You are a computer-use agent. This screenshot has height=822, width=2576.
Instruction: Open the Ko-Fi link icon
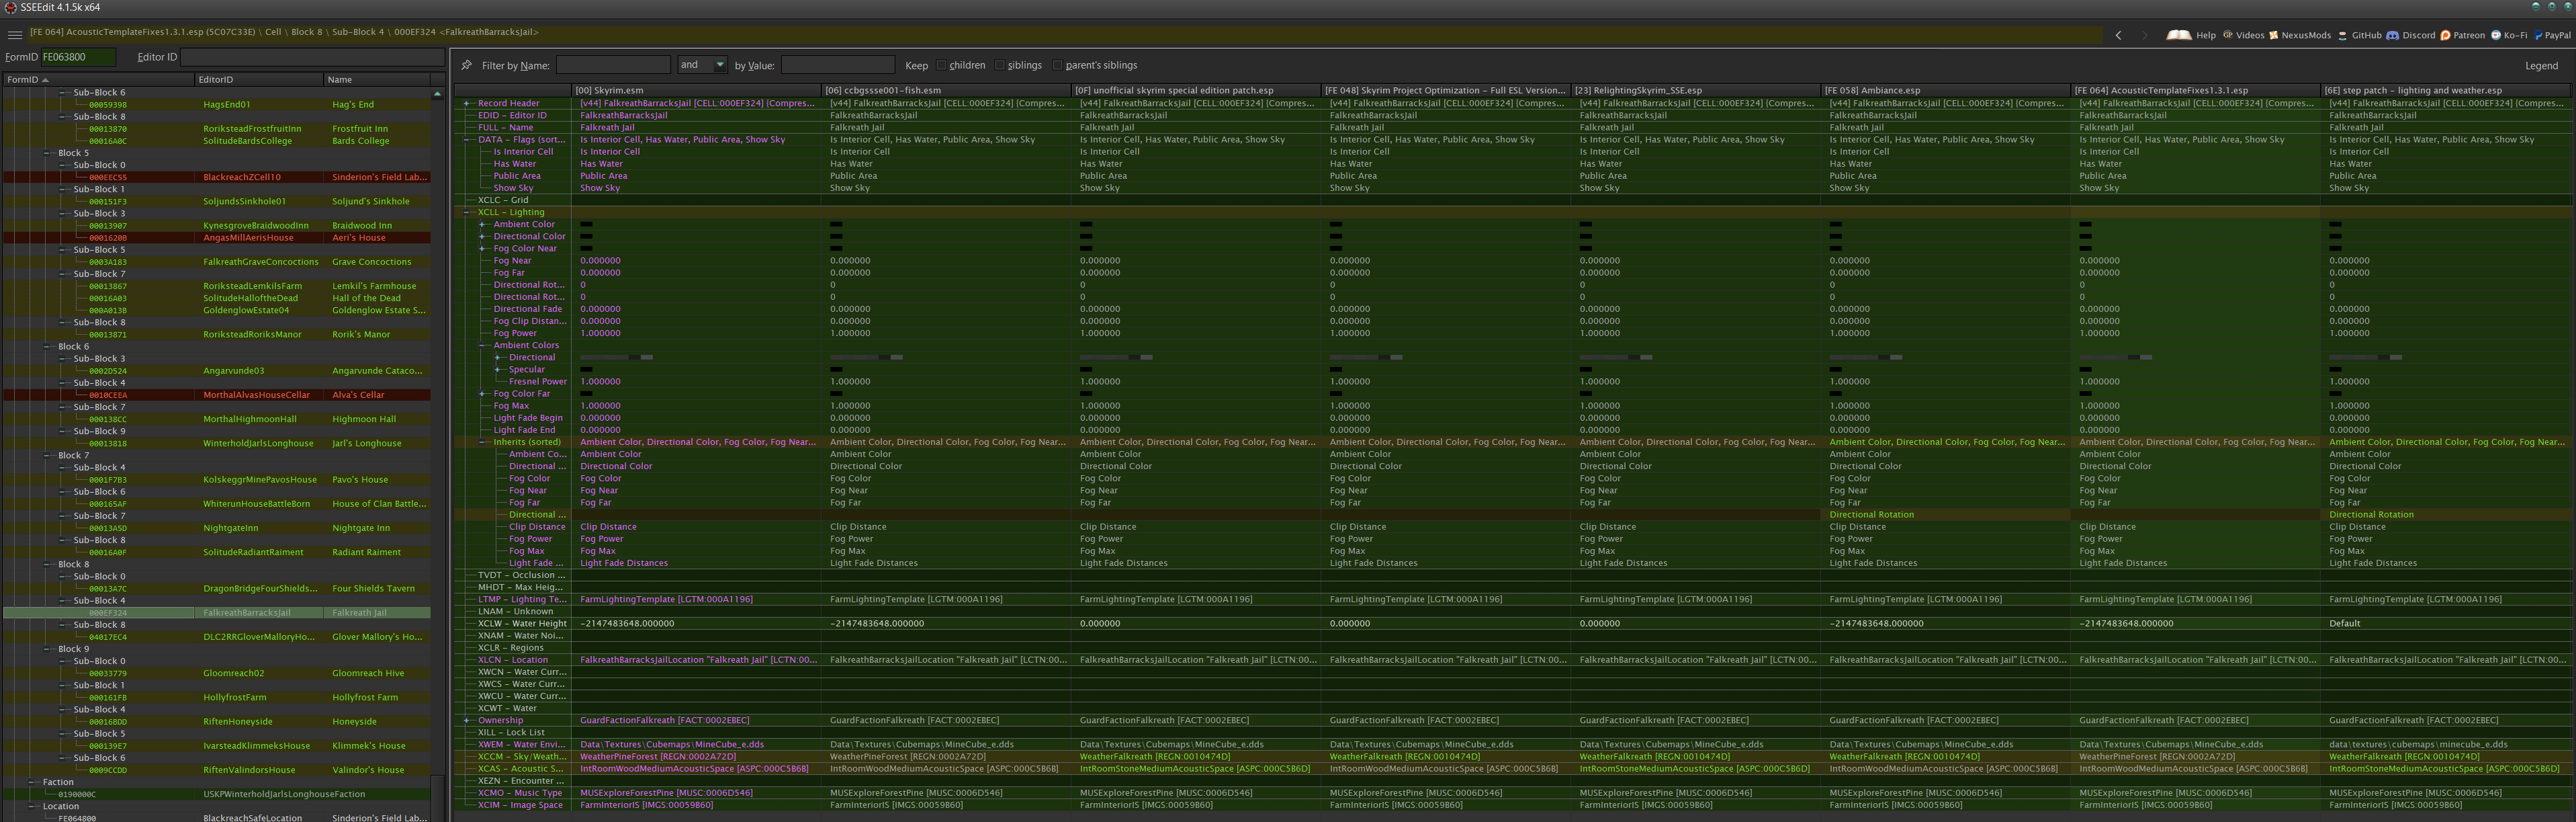(2496, 35)
